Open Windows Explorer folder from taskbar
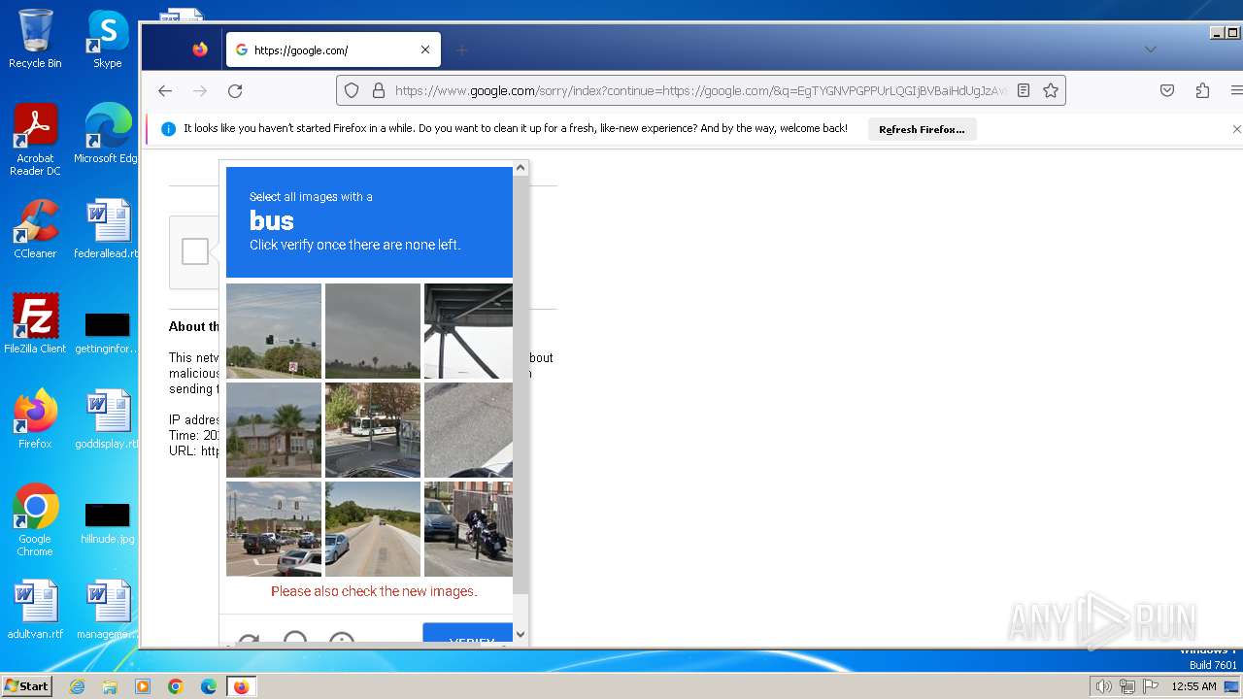The height and width of the screenshot is (699, 1243). 110,686
